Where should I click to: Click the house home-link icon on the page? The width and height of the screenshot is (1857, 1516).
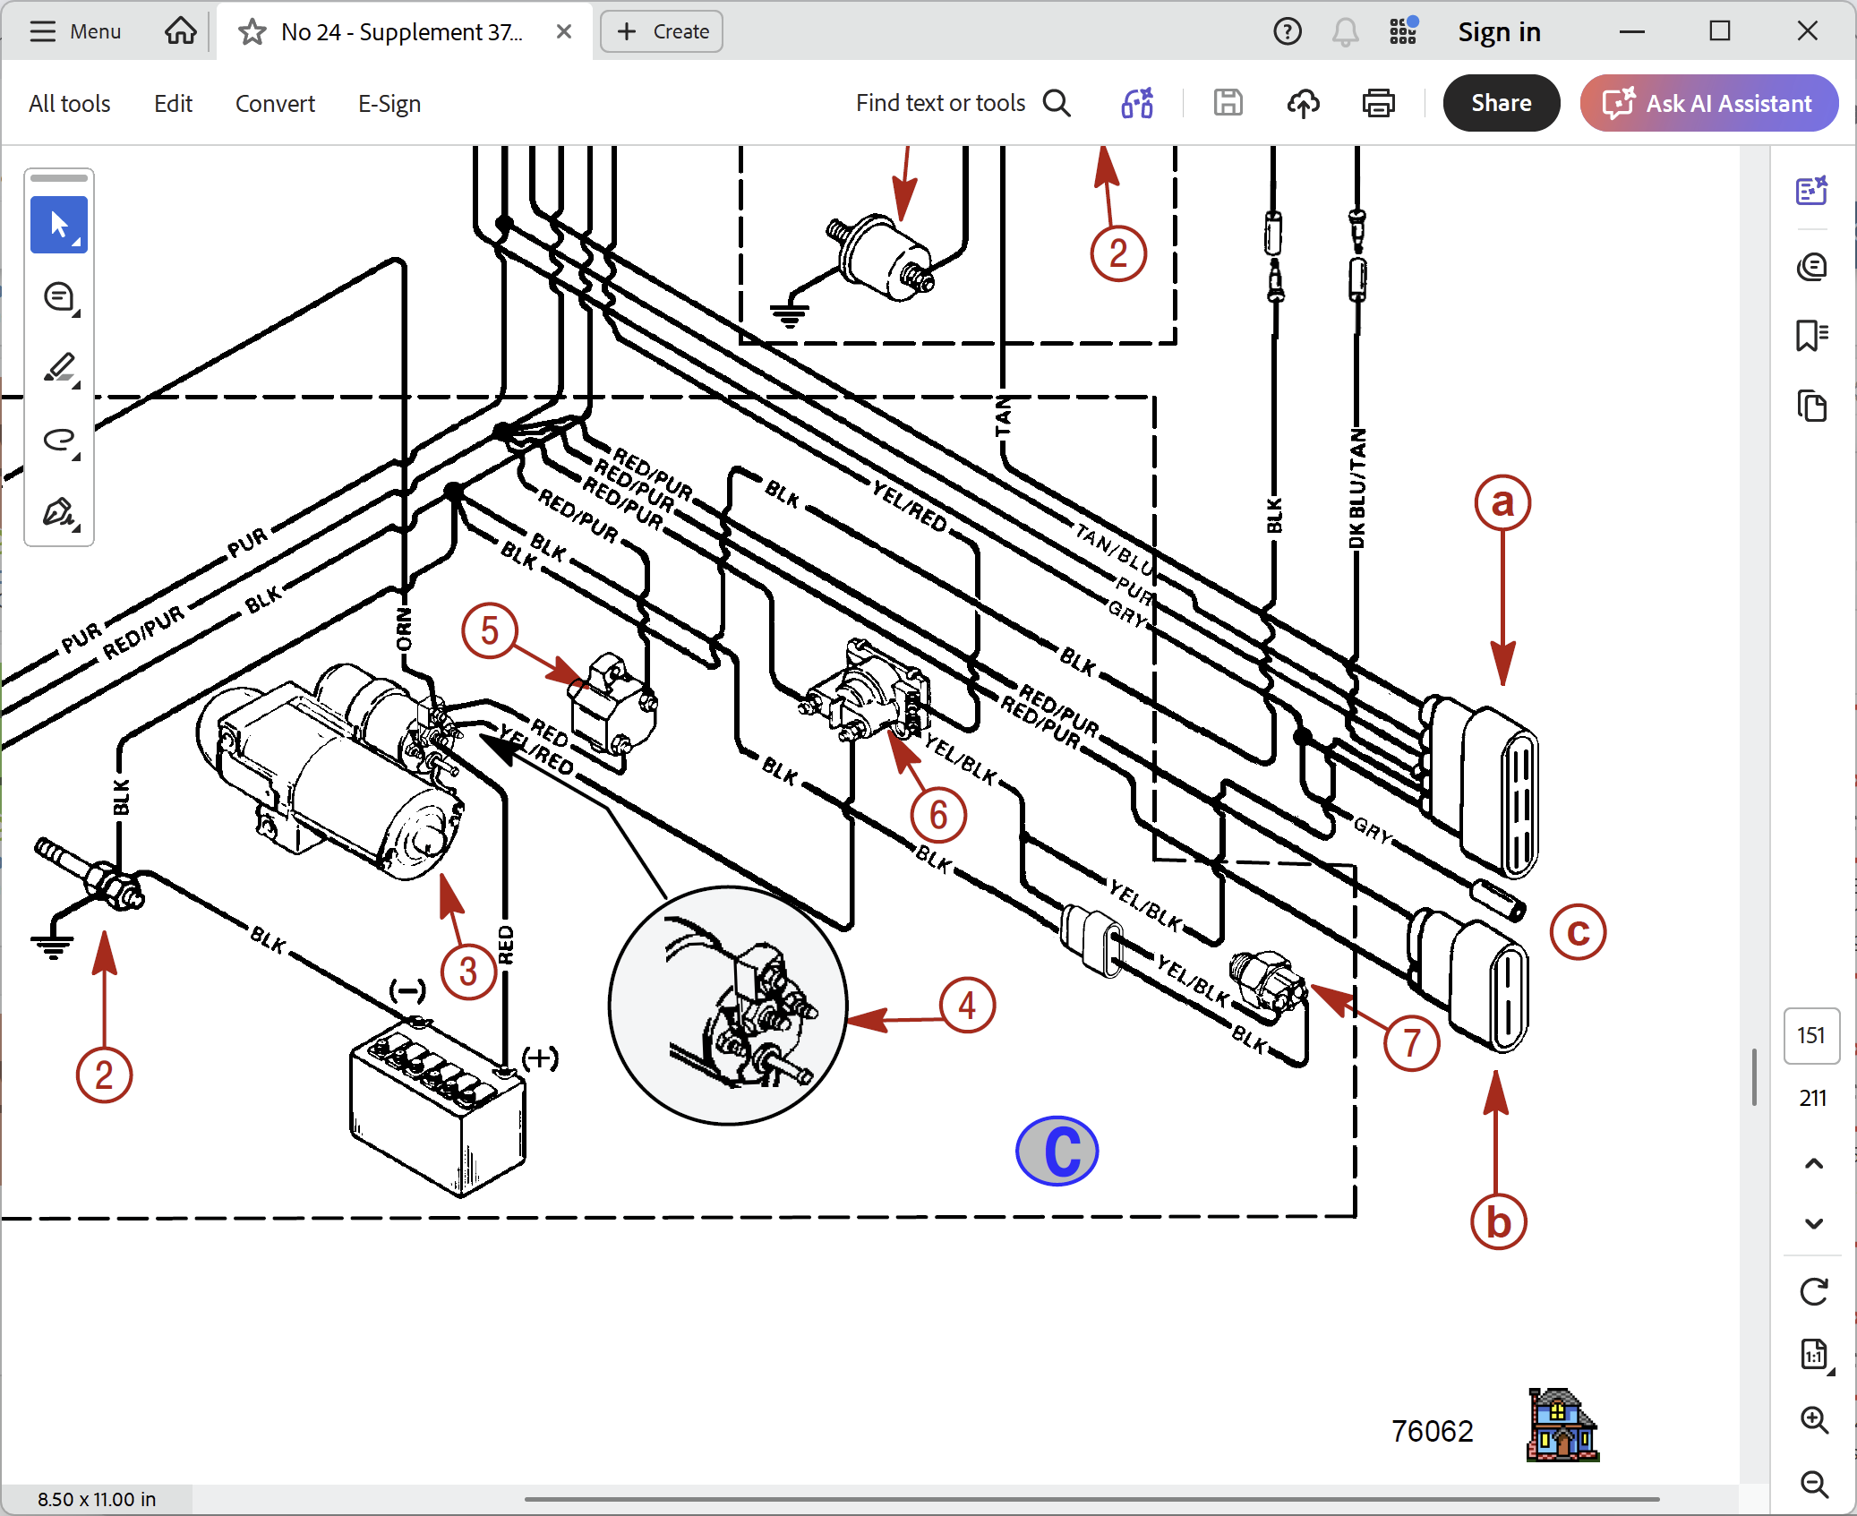pyautogui.click(x=1562, y=1425)
